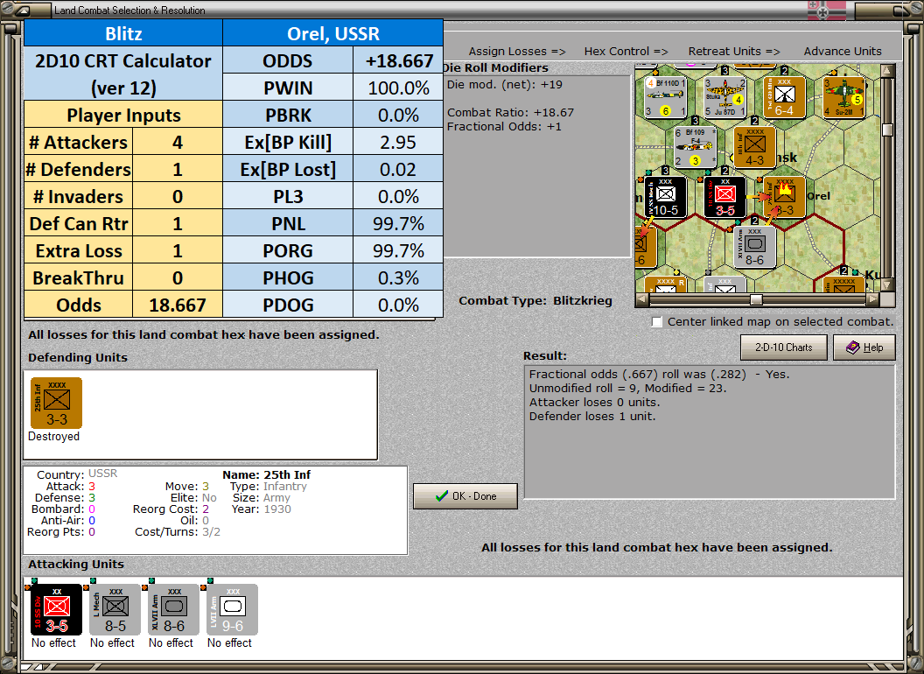Click the Ex[BP Kill] value 2.95
Image resolution: width=924 pixels, height=674 pixels.
coord(398,142)
